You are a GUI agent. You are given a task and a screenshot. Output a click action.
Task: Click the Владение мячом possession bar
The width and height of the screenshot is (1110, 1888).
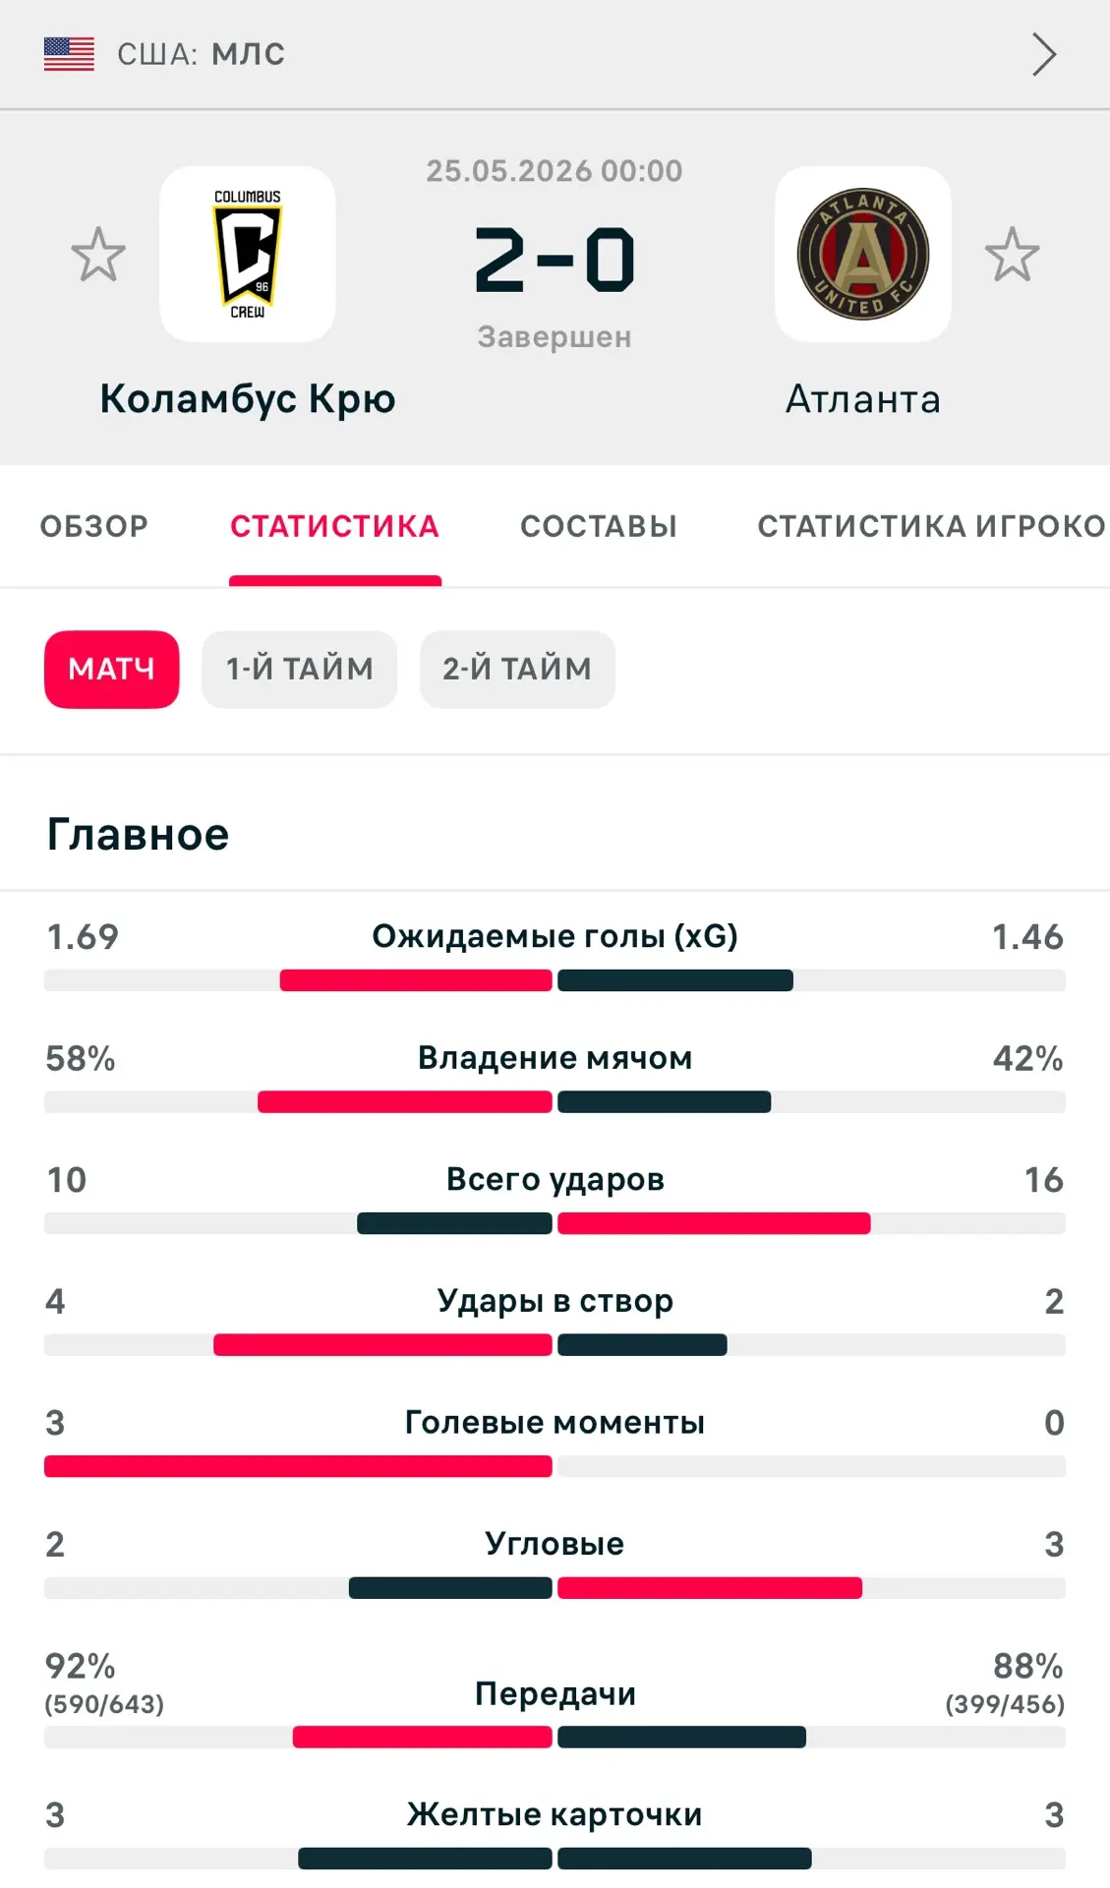coord(555,1101)
